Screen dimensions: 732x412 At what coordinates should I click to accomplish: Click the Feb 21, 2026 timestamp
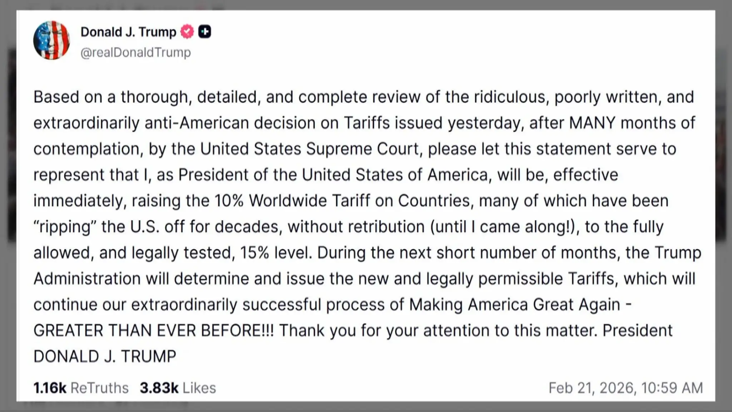pyautogui.click(x=625, y=388)
